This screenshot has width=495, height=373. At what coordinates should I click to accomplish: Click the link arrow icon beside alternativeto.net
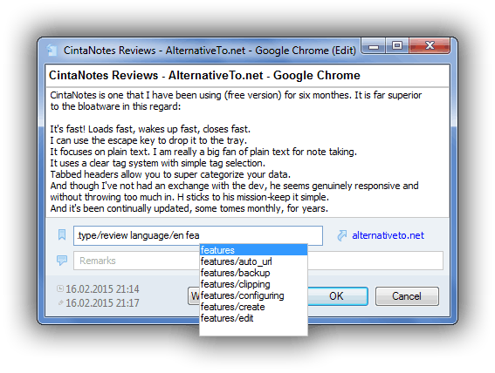342,235
